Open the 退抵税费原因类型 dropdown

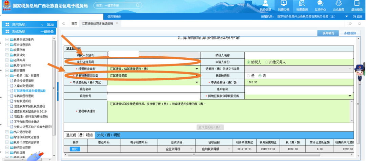197,76
